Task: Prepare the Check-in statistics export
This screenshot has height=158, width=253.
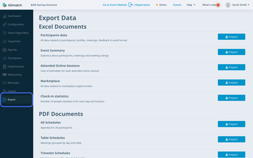Action: point(231,98)
